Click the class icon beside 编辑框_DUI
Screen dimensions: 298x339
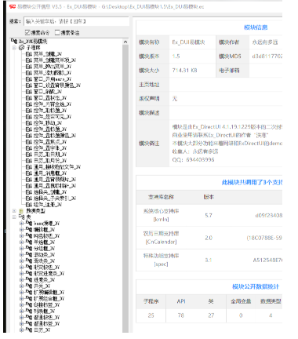click(x=29, y=230)
